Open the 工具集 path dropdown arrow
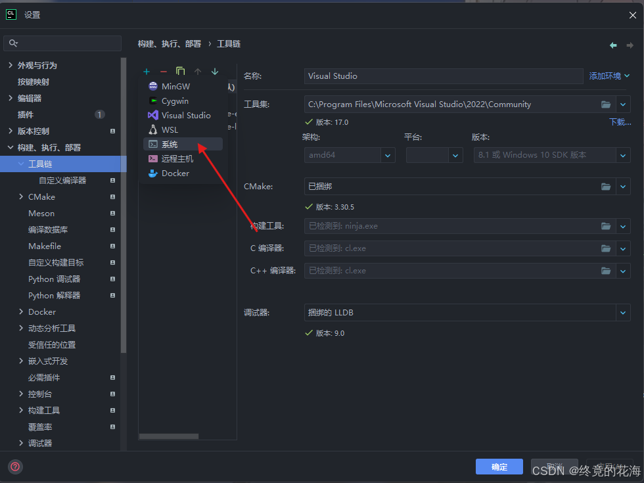This screenshot has height=483, width=644. coord(623,104)
